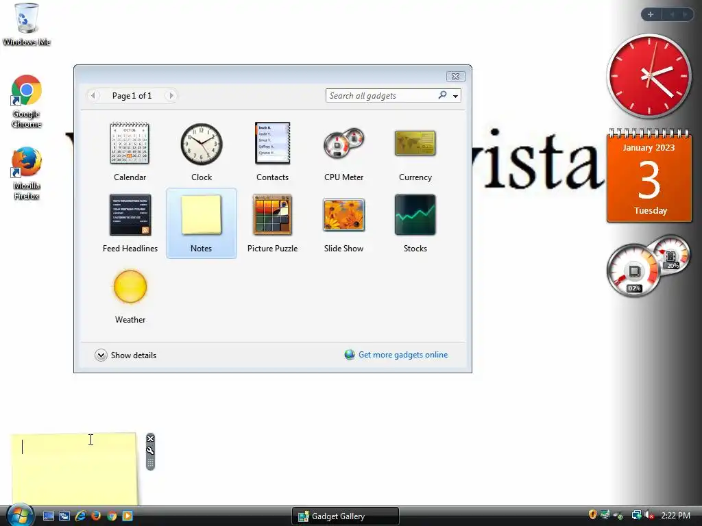Screen dimensions: 702x526
Task: Launch Firefox from quick launch bar
Action: pos(96,516)
